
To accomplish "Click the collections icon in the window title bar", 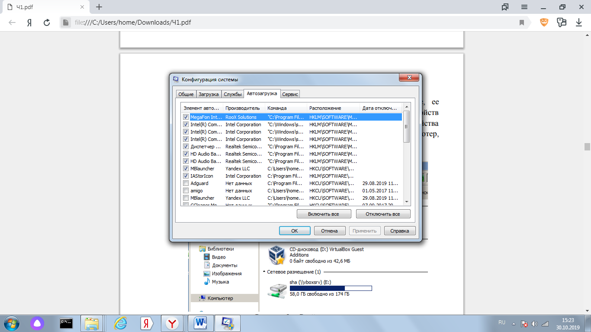I will 505,7.
